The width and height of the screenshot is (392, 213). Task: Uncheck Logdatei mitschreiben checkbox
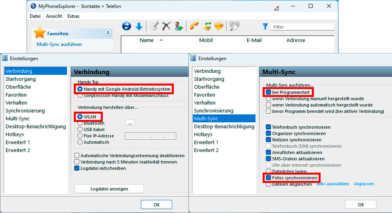pyautogui.click(x=77, y=168)
